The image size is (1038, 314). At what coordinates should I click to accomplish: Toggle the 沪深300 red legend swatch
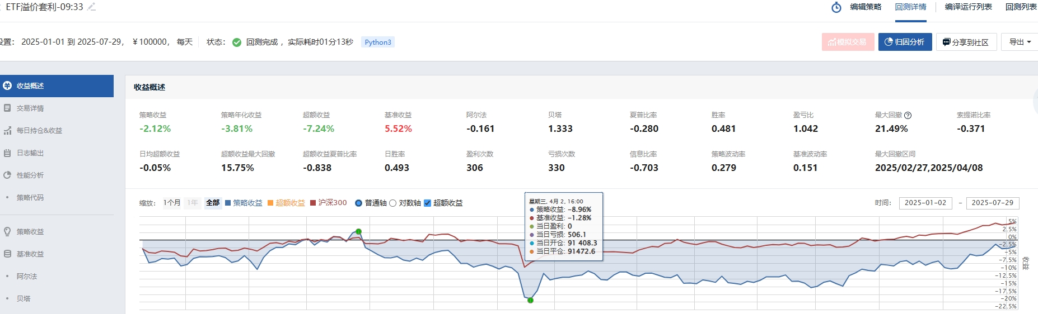(313, 203)
